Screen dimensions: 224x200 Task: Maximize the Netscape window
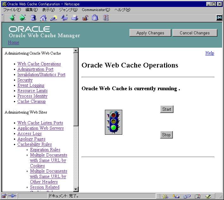tap(214, 4)
